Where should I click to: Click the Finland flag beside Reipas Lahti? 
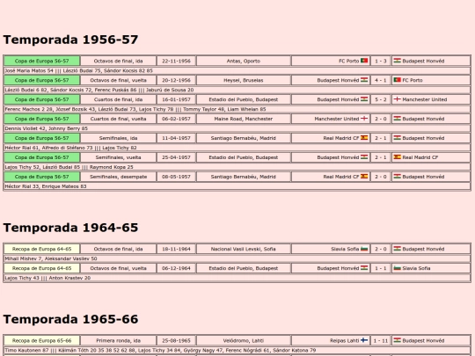(364, 340)
